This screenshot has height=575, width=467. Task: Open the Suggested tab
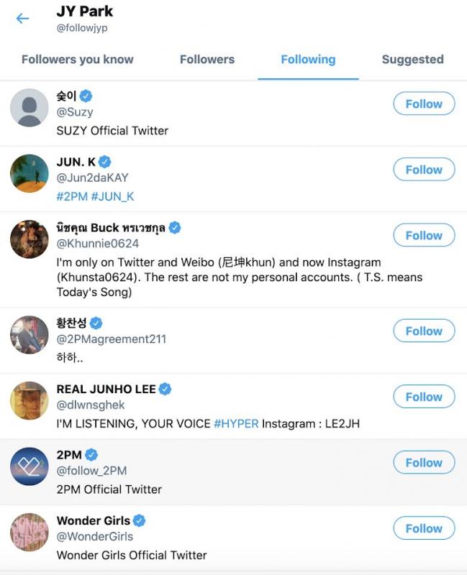click(x=412, y=60)
